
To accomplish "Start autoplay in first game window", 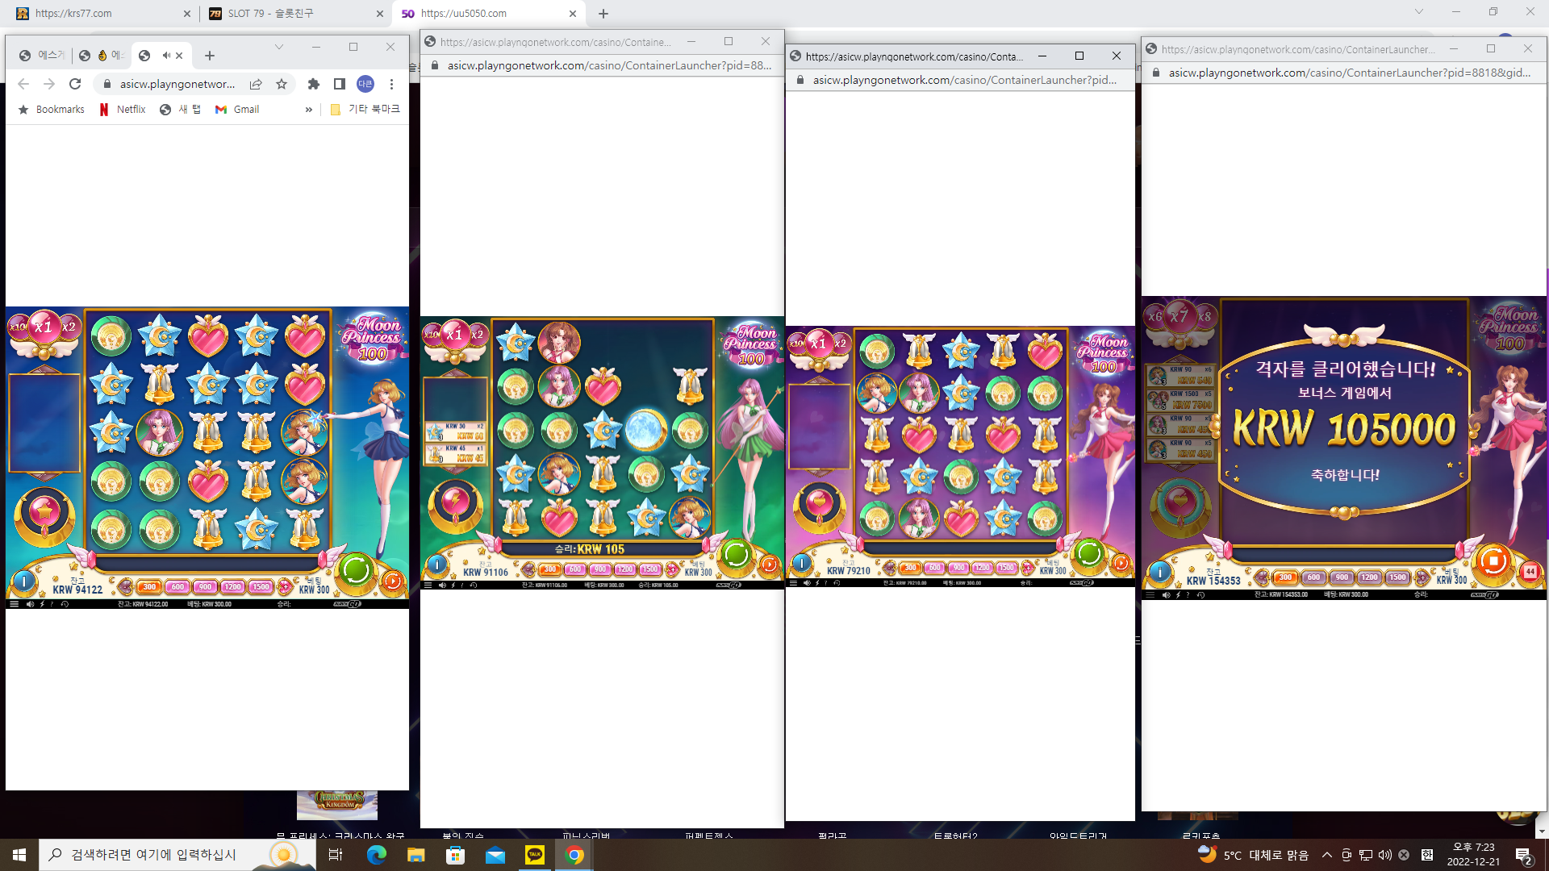I will point(393,581).
